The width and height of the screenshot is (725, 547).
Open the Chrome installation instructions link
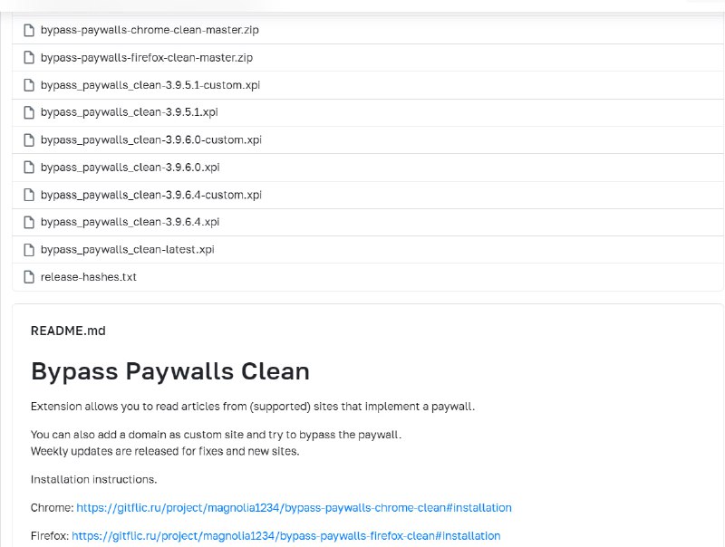292,507
